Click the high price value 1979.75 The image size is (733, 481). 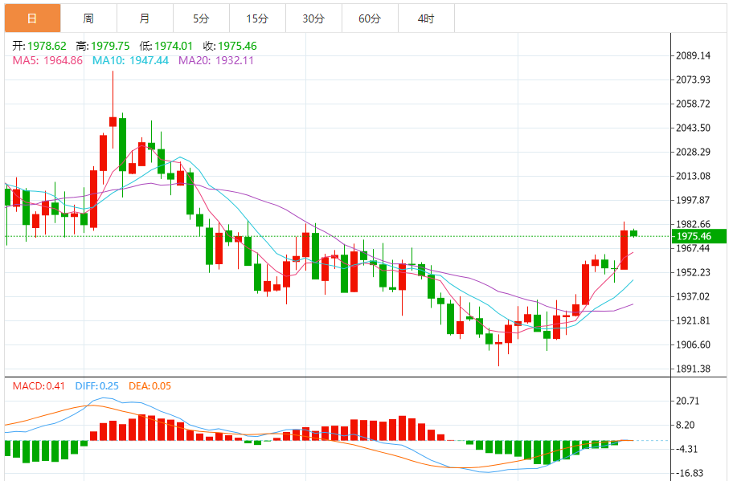[x=110, y=46]
